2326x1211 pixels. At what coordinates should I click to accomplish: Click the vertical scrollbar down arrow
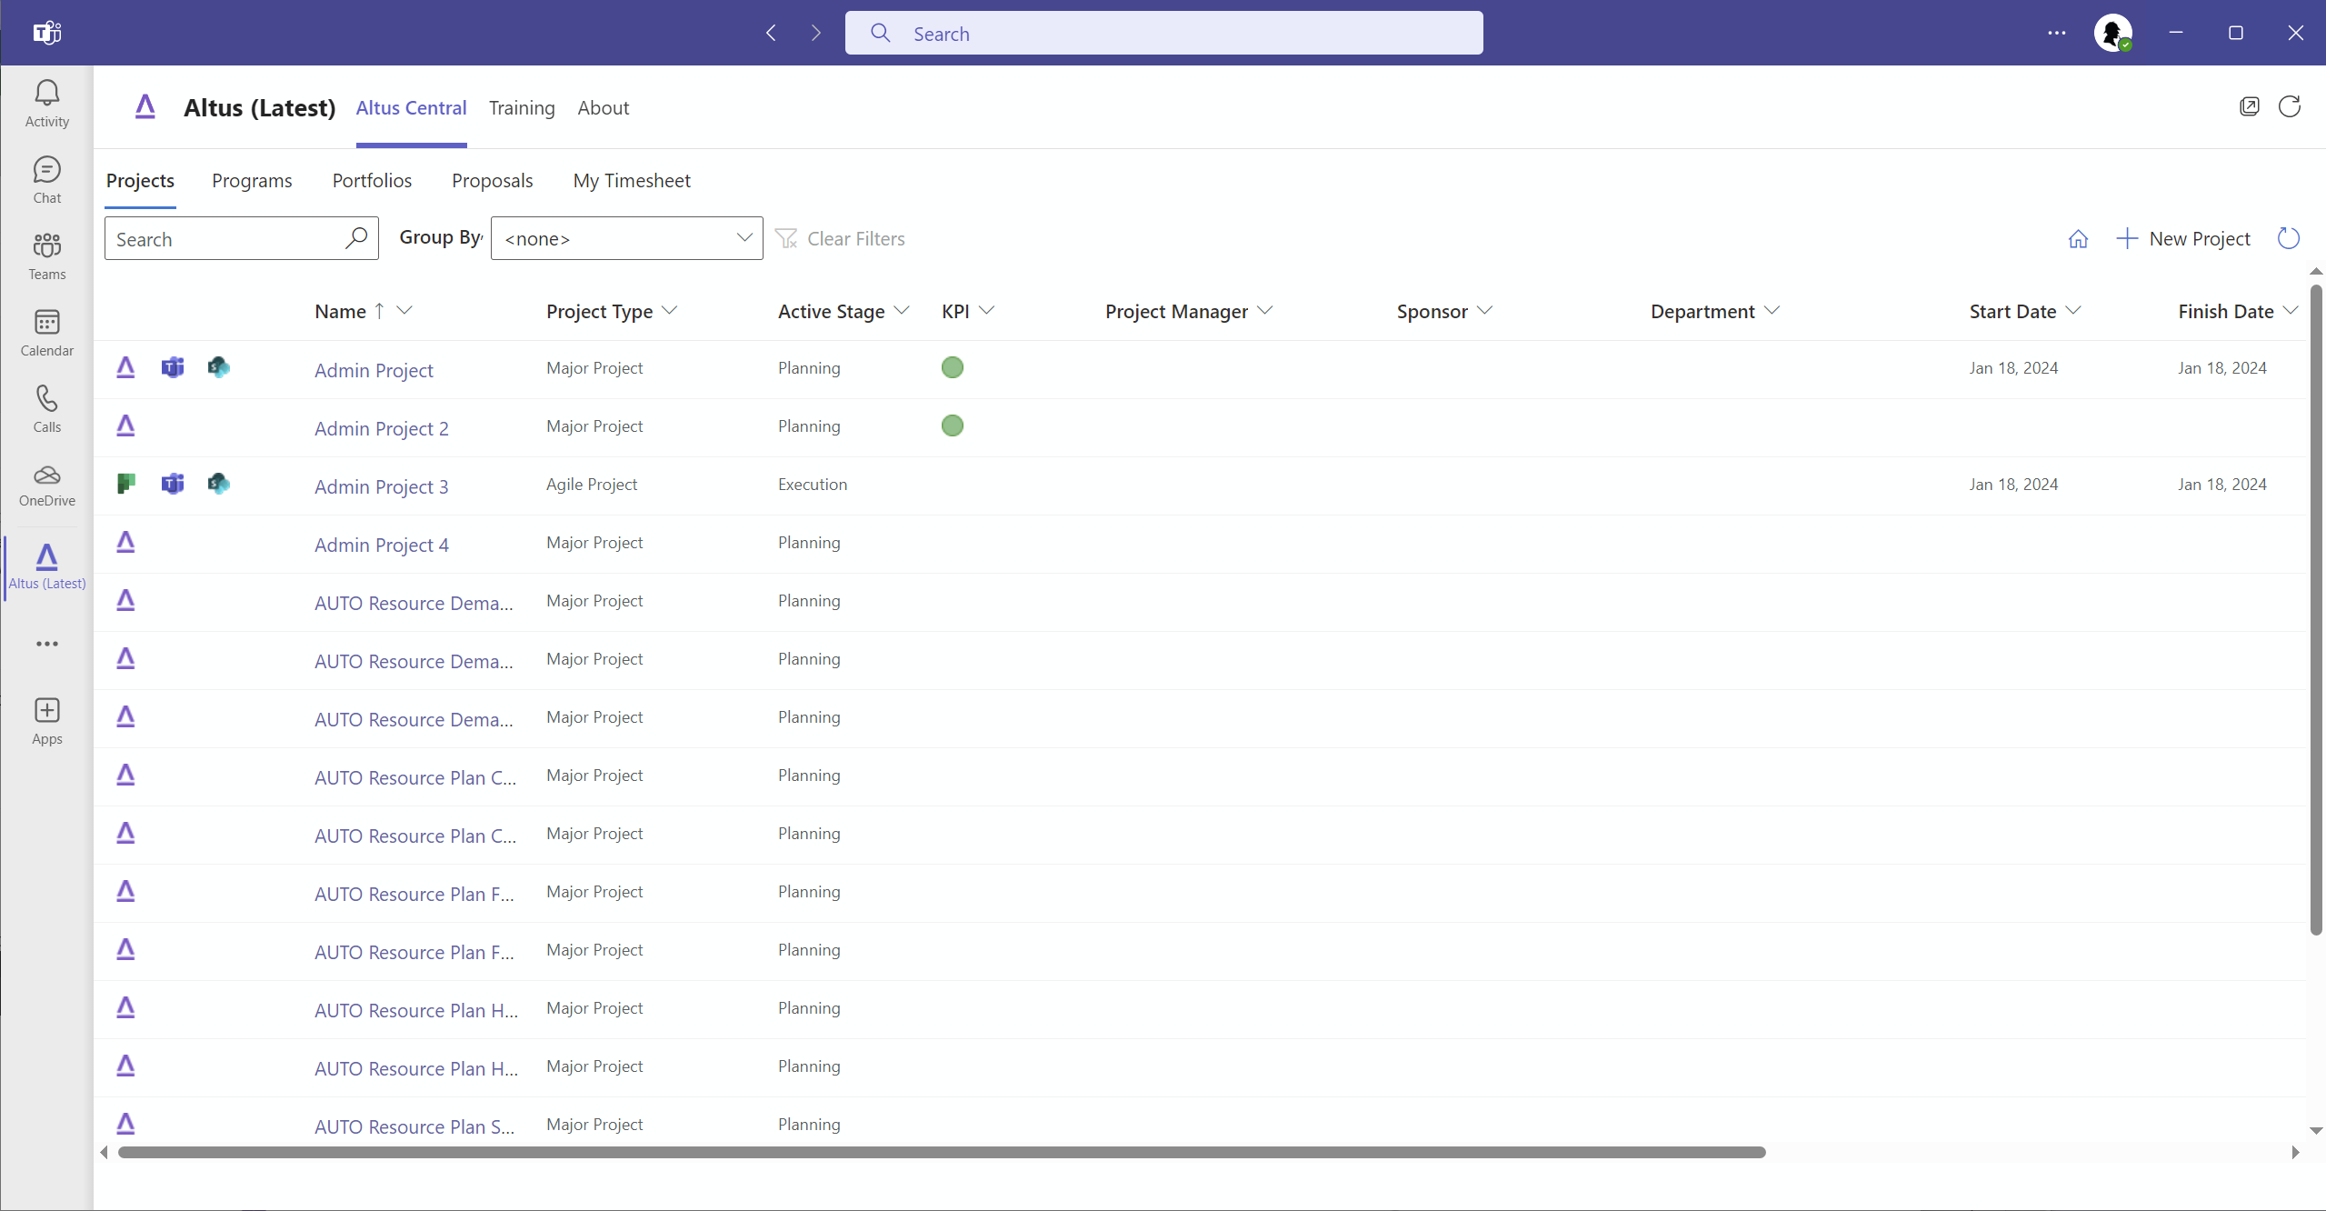tap(2316, 1131)
